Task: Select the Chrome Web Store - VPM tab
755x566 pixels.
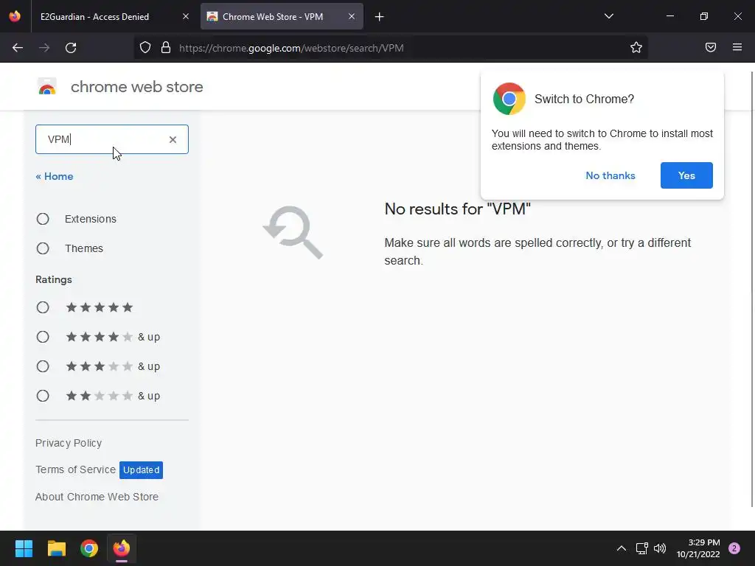Action: coord(282,16)
